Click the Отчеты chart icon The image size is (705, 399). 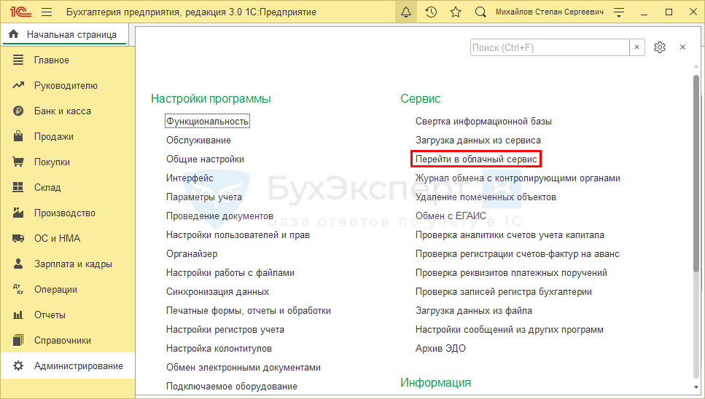tap(18, 315)
